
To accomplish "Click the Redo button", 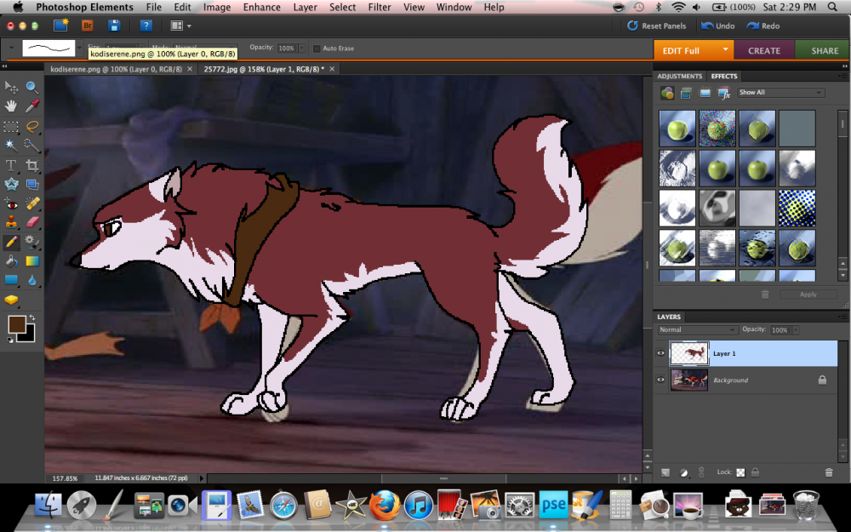I will 763,26.
